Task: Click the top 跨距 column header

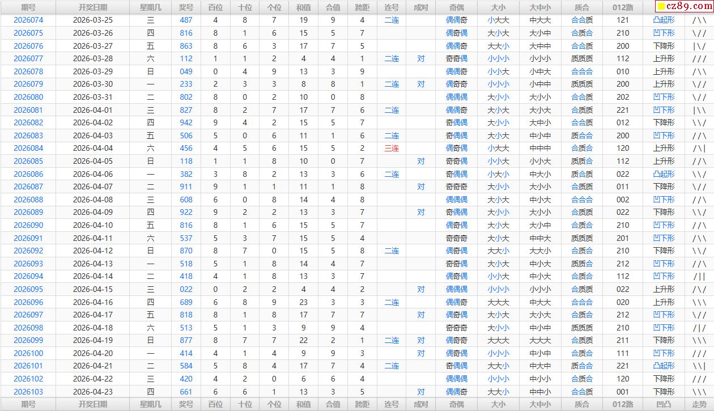Action: pyautogui.click(x=362, y=7)
